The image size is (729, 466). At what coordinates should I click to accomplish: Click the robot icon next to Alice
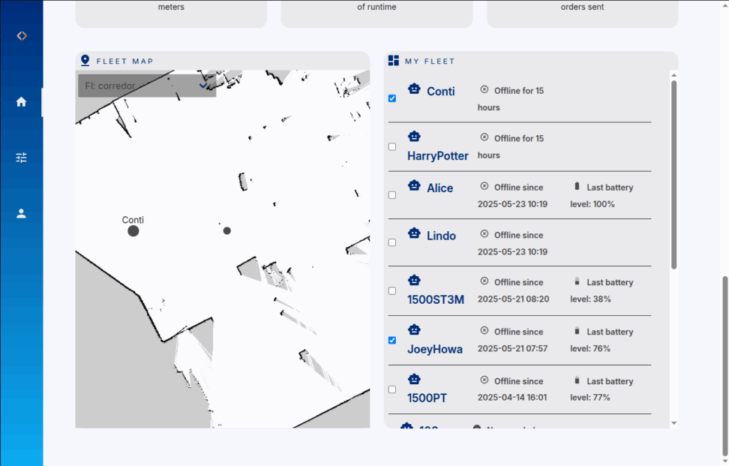414,186
